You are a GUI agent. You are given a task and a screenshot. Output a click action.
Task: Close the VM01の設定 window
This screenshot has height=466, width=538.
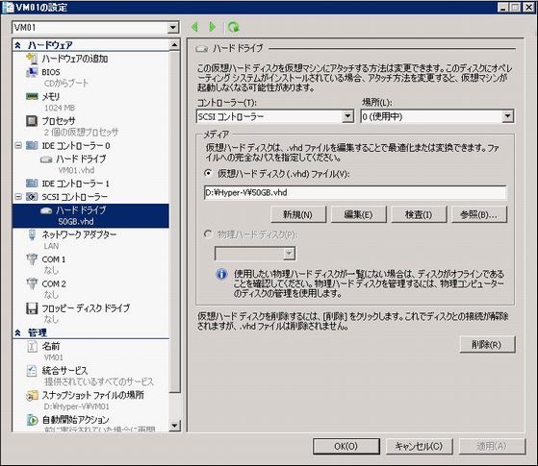528,7
